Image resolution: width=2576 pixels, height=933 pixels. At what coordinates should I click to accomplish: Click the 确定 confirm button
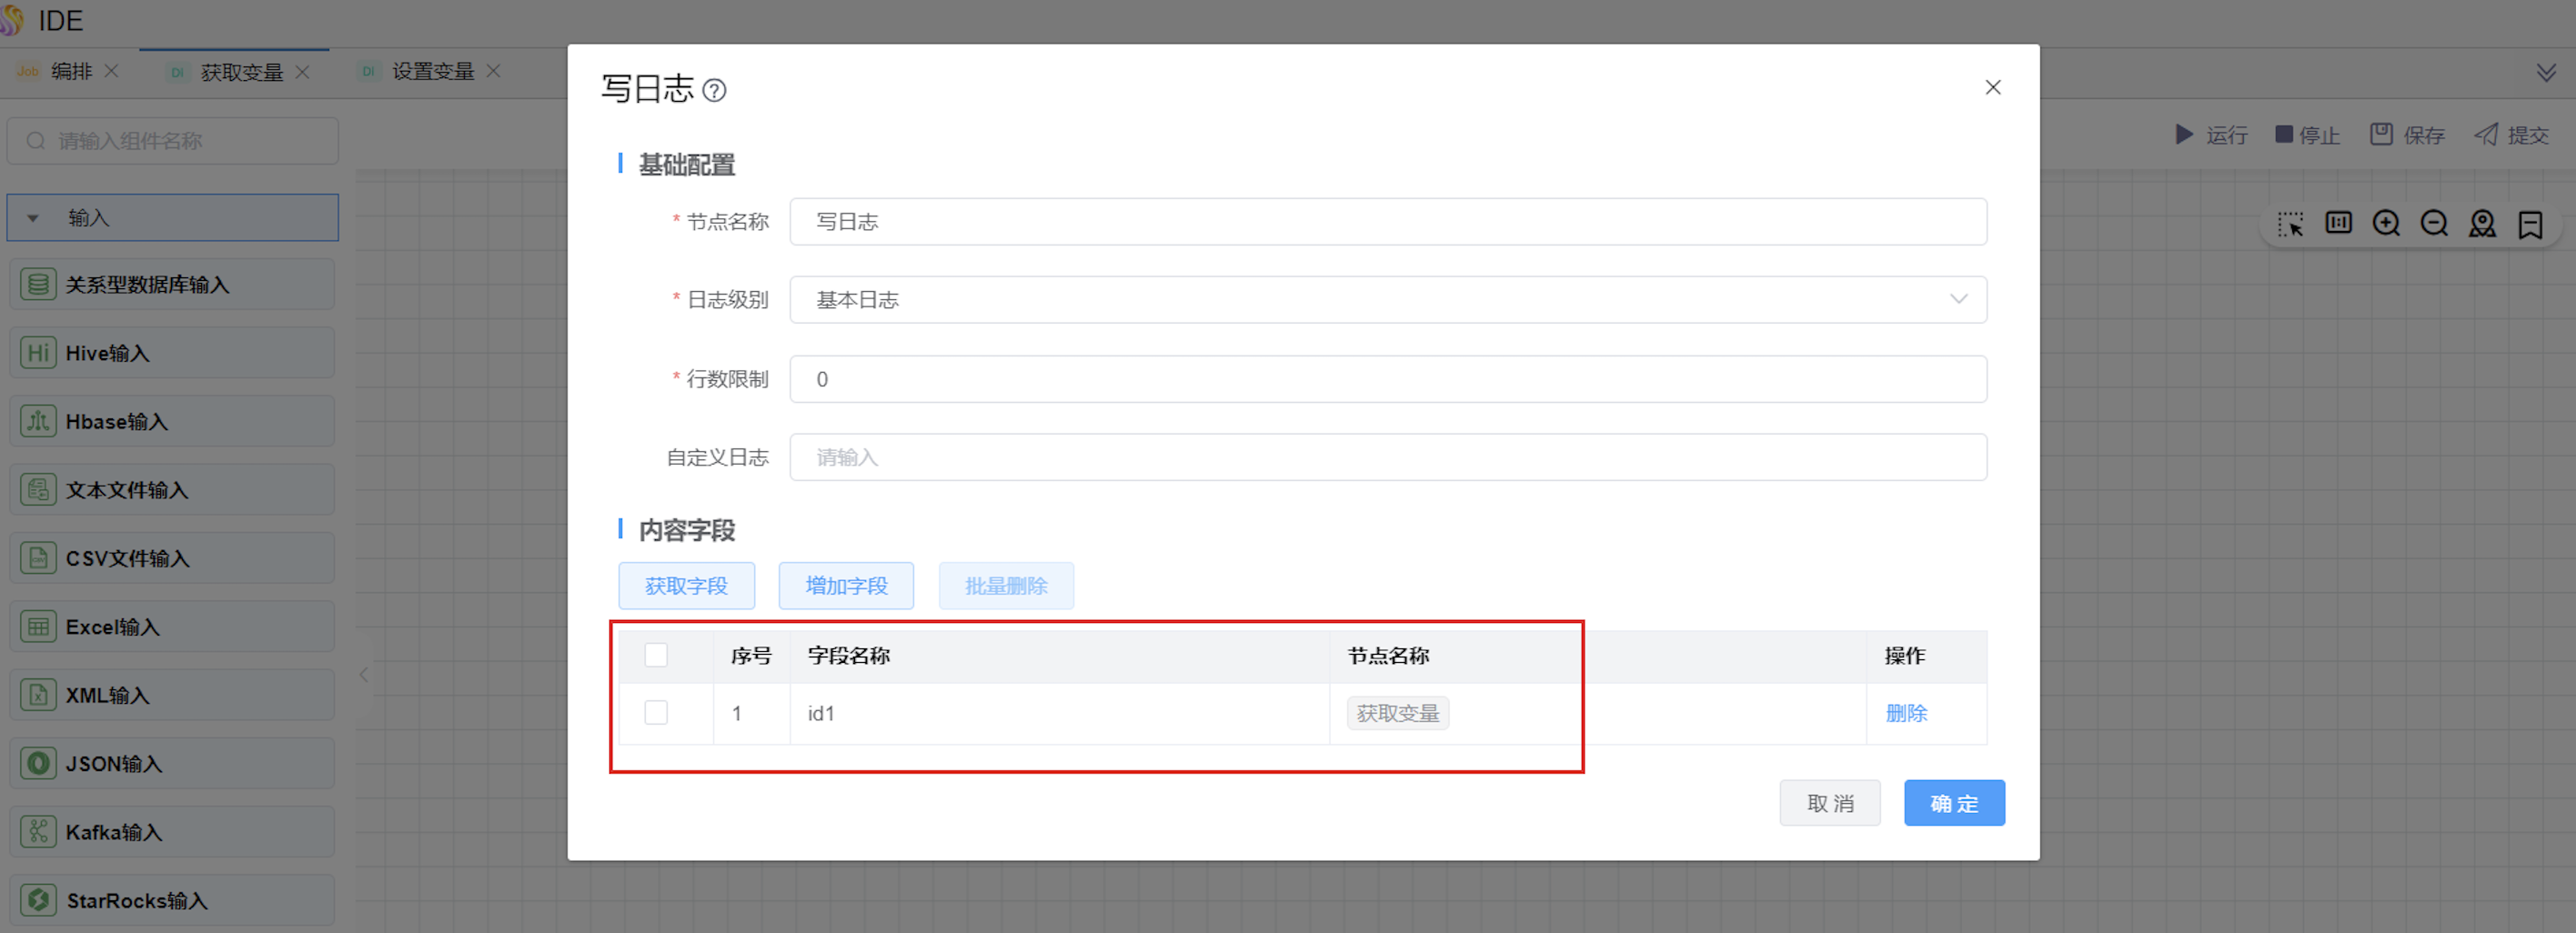[x=1954, y=803]
